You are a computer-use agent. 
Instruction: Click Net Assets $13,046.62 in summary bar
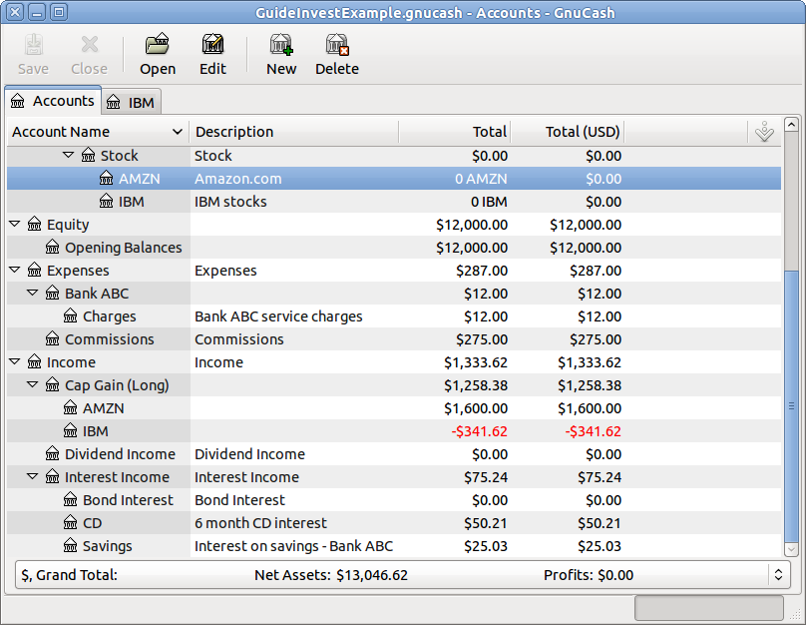(331, 575)
